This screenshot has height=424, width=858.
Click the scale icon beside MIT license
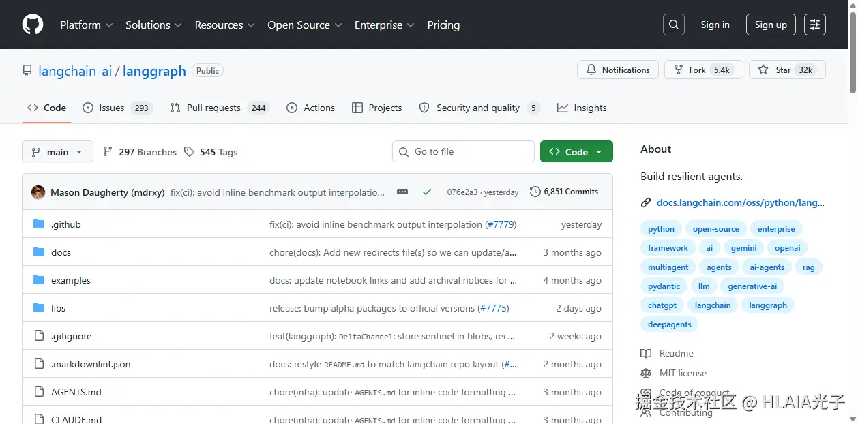click(x=646, y=373)
